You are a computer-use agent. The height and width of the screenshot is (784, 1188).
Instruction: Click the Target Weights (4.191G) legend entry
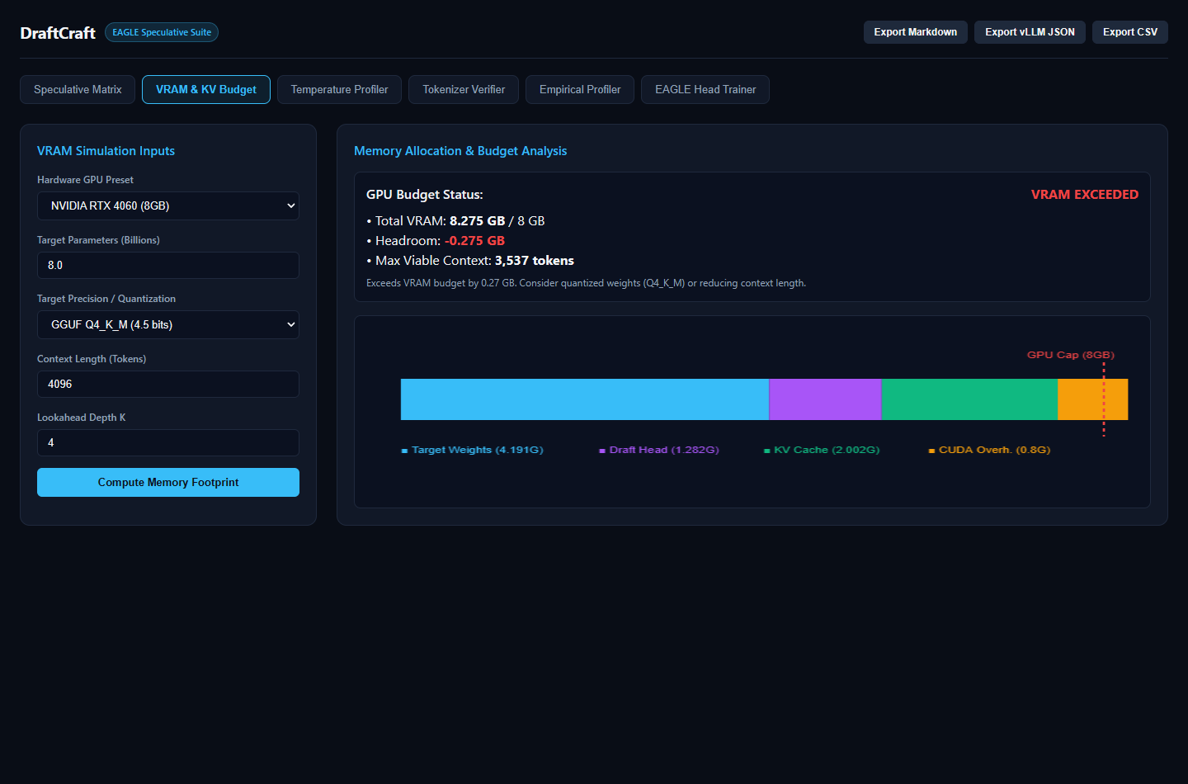pyautogui.click(x=472, y=450)
